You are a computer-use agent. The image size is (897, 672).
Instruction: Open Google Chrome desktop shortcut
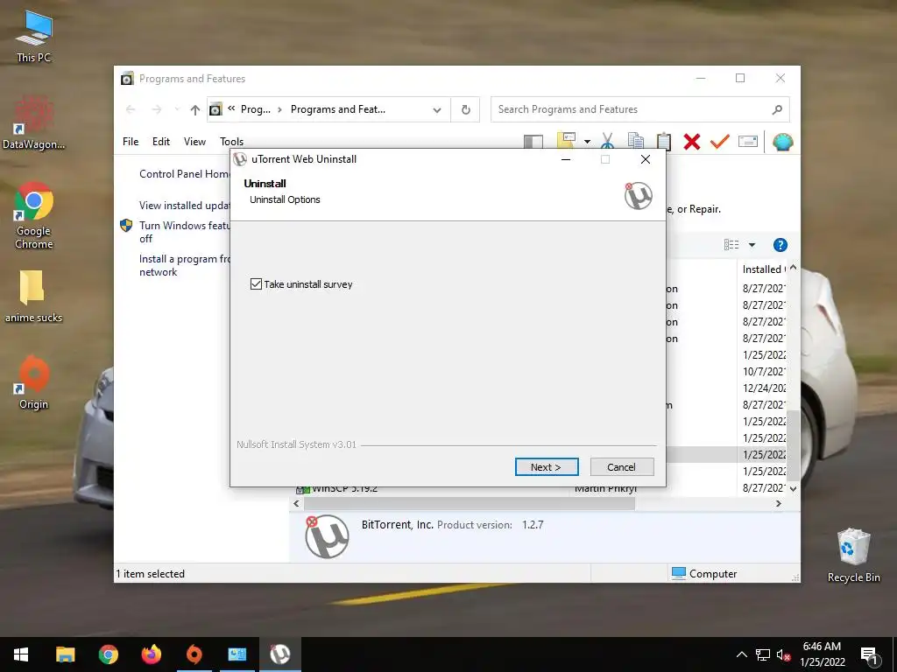[34, 215]
